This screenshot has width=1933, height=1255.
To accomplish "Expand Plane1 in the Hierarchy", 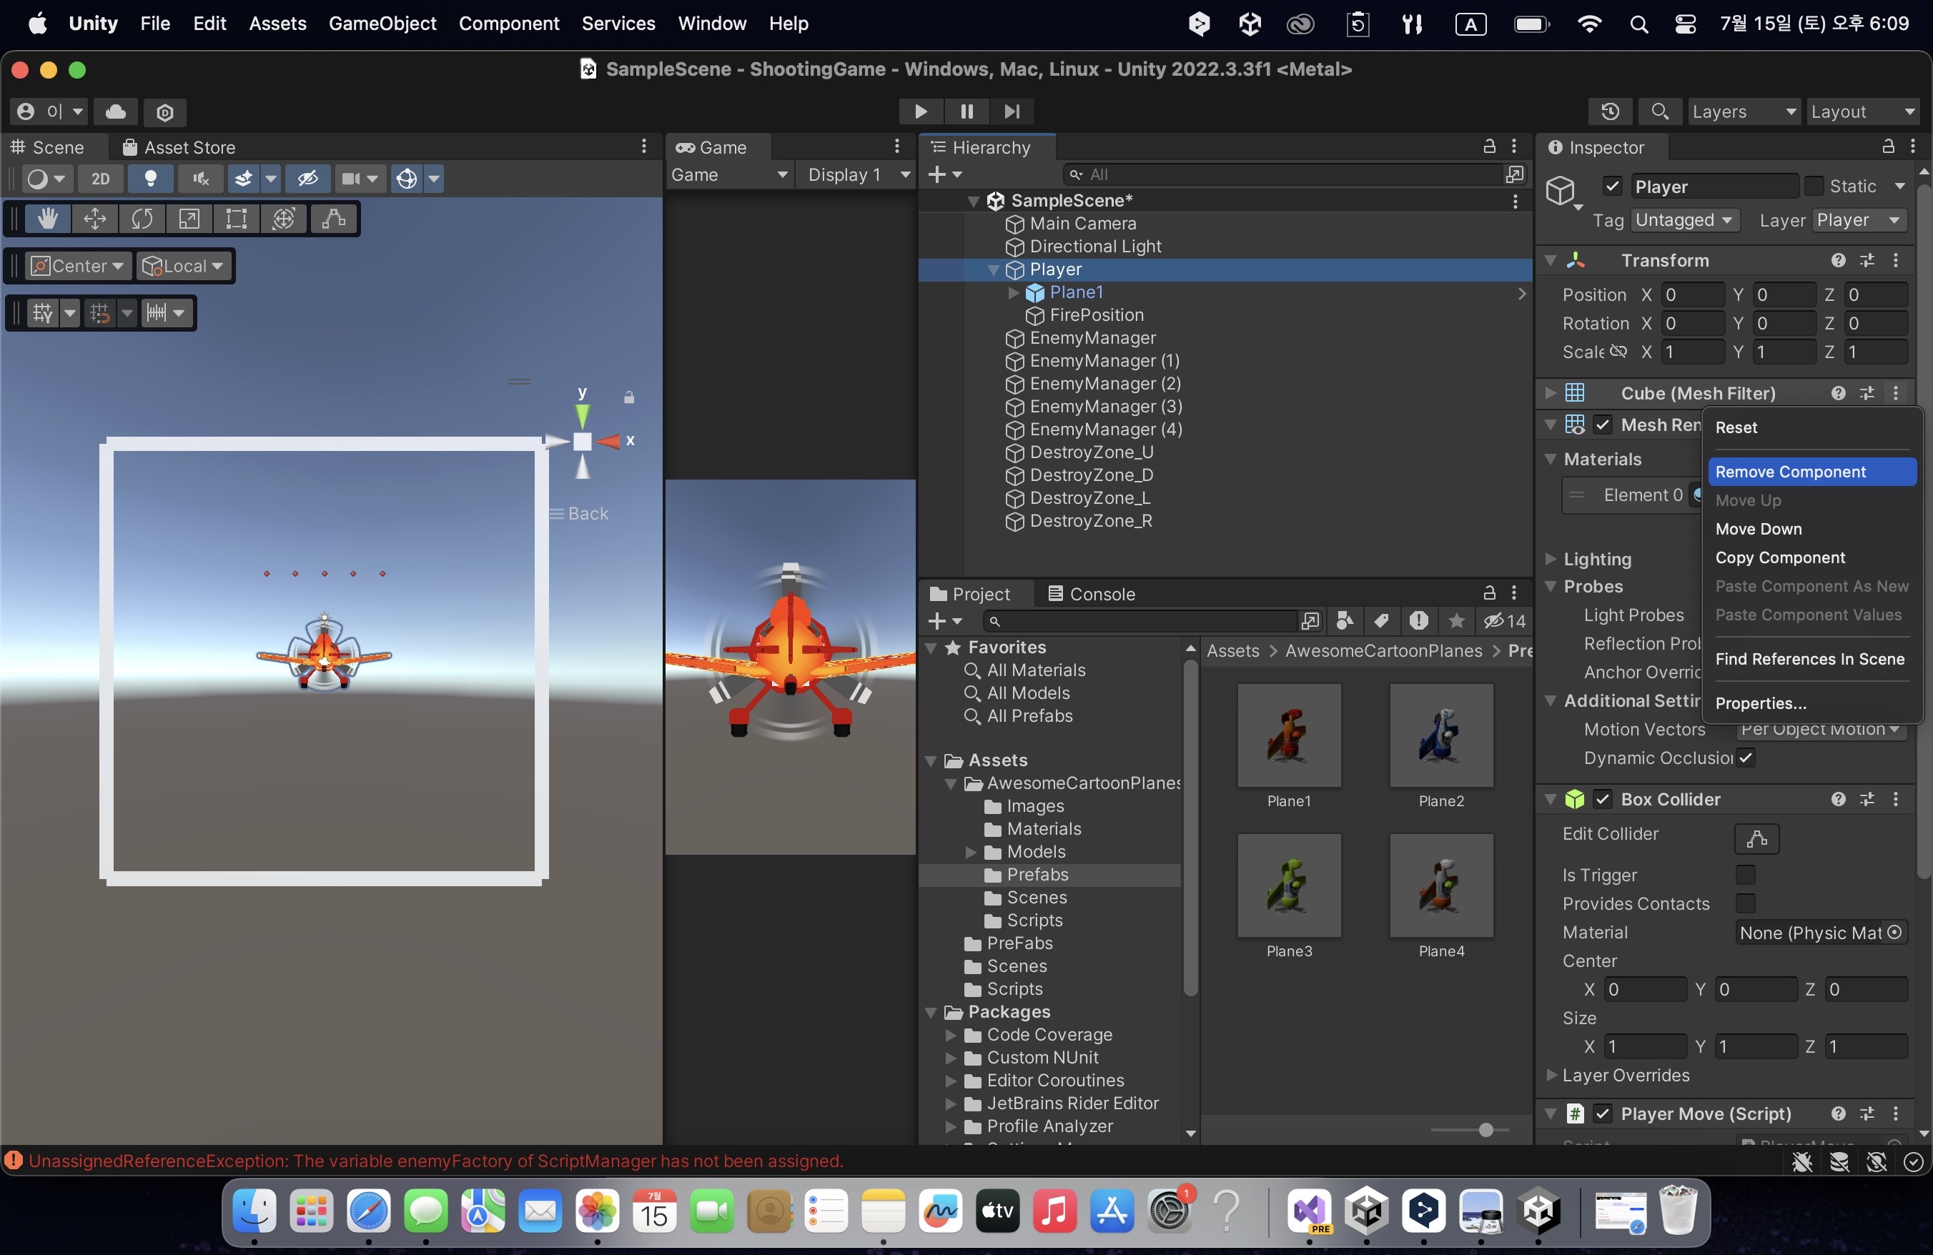I will (1013, 292).
